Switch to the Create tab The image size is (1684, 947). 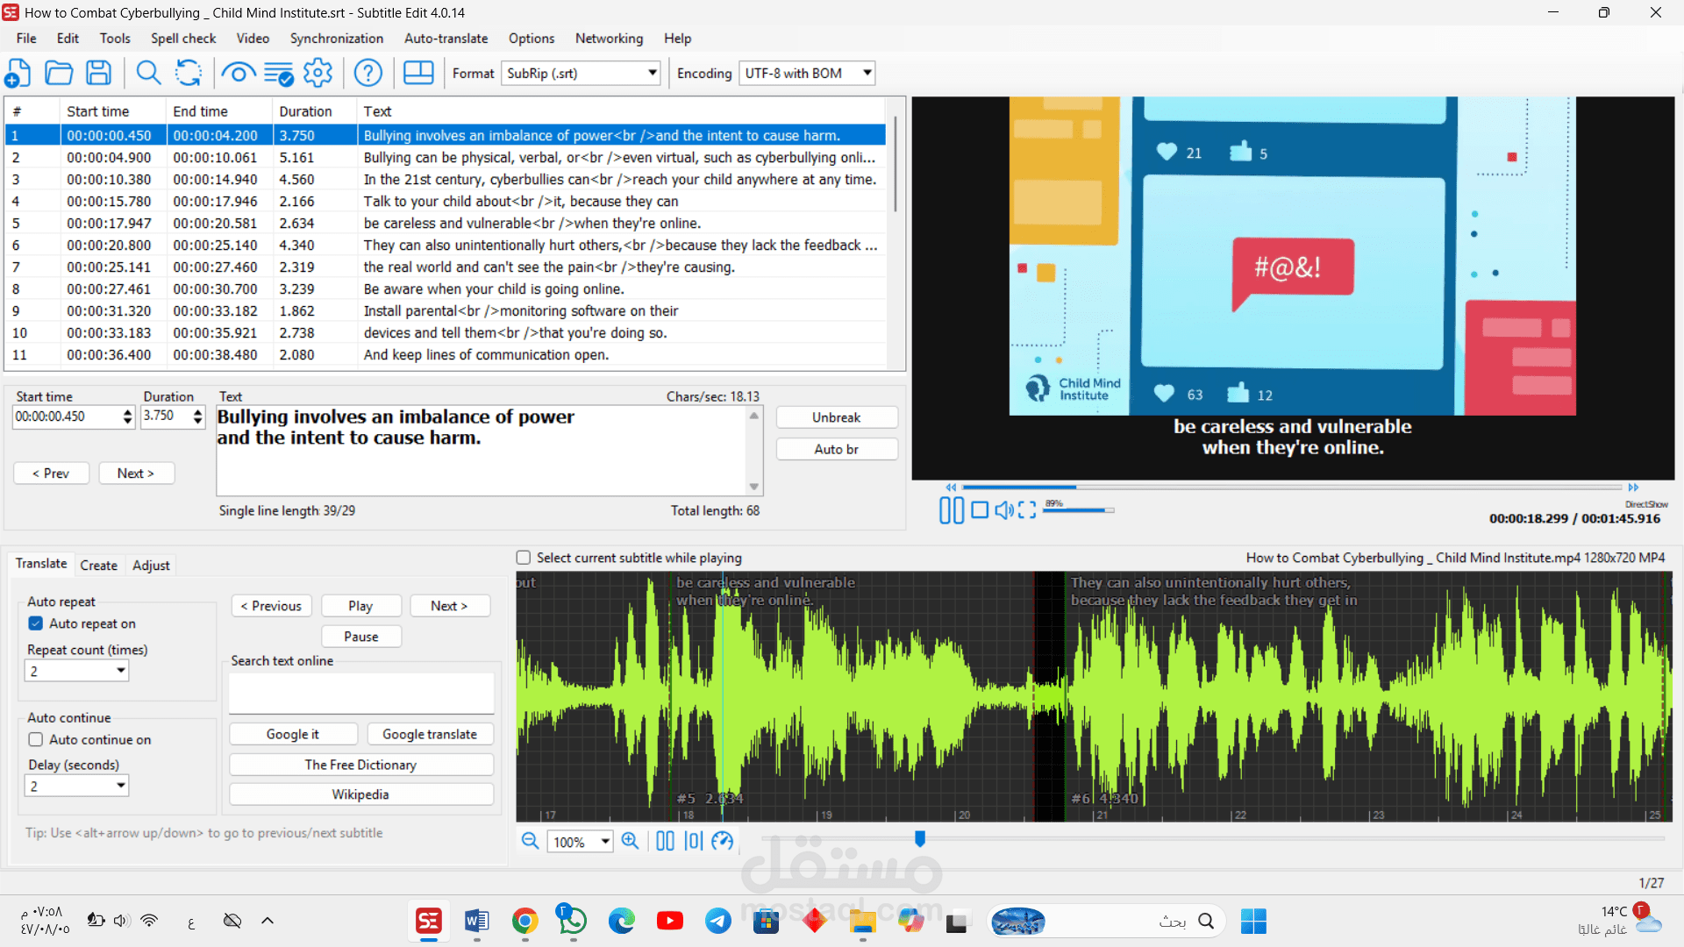tap(98, 566)
